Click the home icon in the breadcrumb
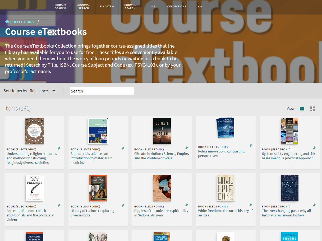Viewport: 322px width, 241px height. tap(7, 22)
